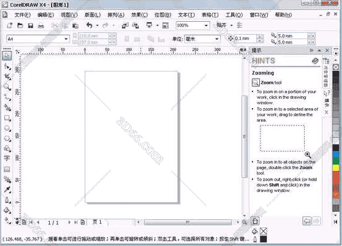342x246 pixels.
Task: Open the Text menu
Action: coord(187,15)
